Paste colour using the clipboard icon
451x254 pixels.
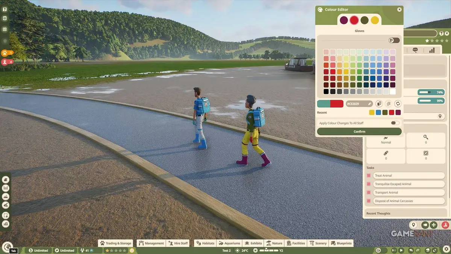coord(389,103)
